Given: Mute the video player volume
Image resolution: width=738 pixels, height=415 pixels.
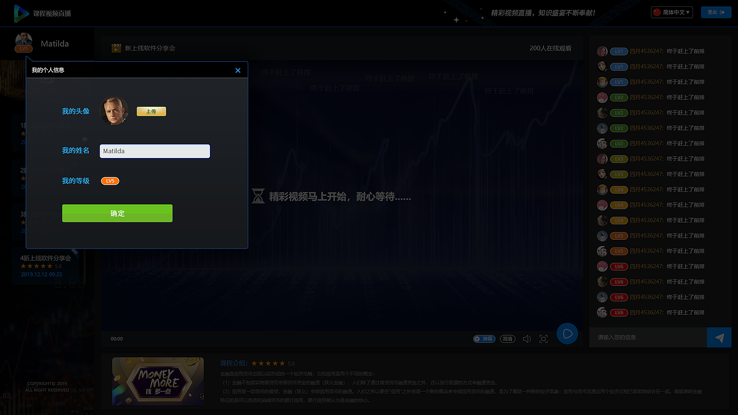Looking at the screenshot, I should pos(526,338).
